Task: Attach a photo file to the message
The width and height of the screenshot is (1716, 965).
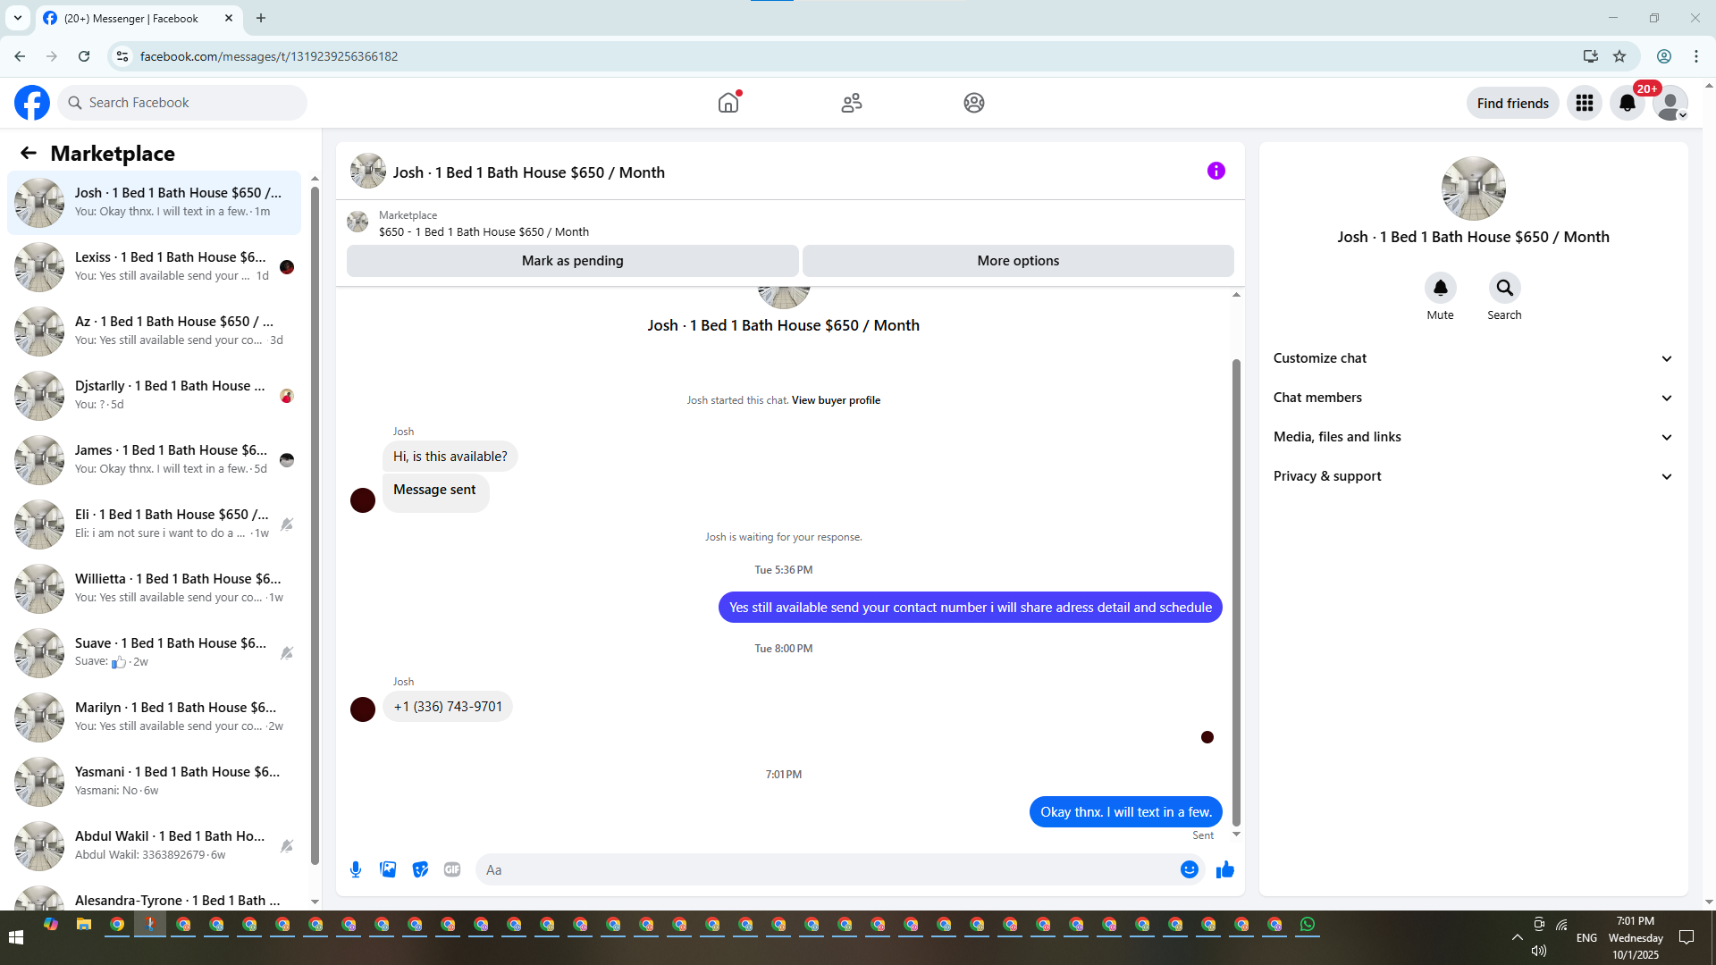Action: click(388, 869)
